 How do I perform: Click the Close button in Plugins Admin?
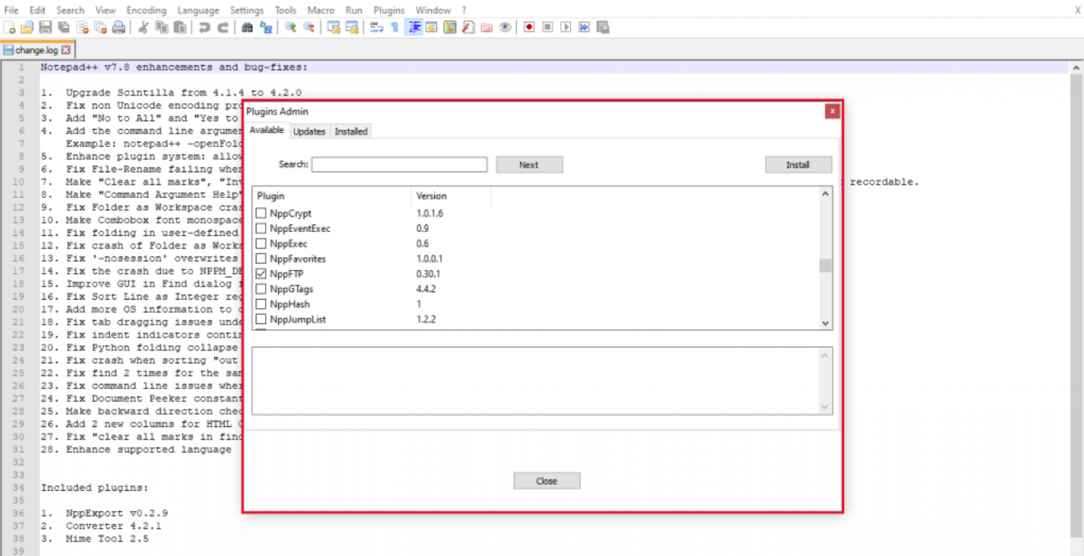tap(547, 481)
